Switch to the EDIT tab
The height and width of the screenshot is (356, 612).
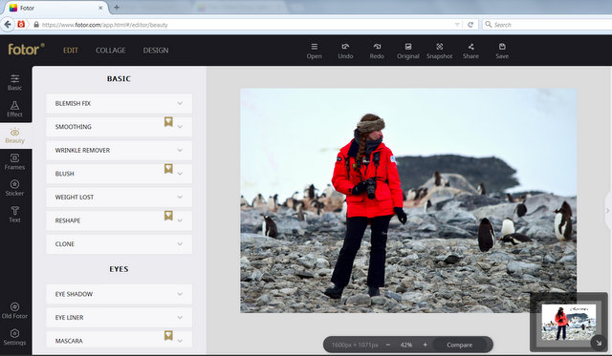71,51
